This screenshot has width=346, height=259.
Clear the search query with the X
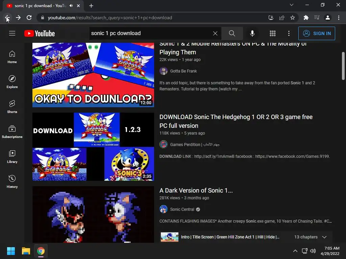pyautogui.click(x=215, y=33)
